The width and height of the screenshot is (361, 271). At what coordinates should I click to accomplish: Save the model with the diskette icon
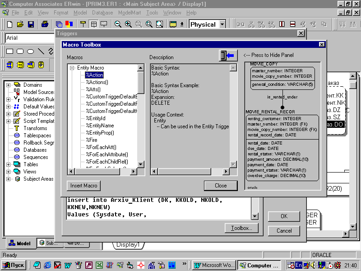coord(31,24)
